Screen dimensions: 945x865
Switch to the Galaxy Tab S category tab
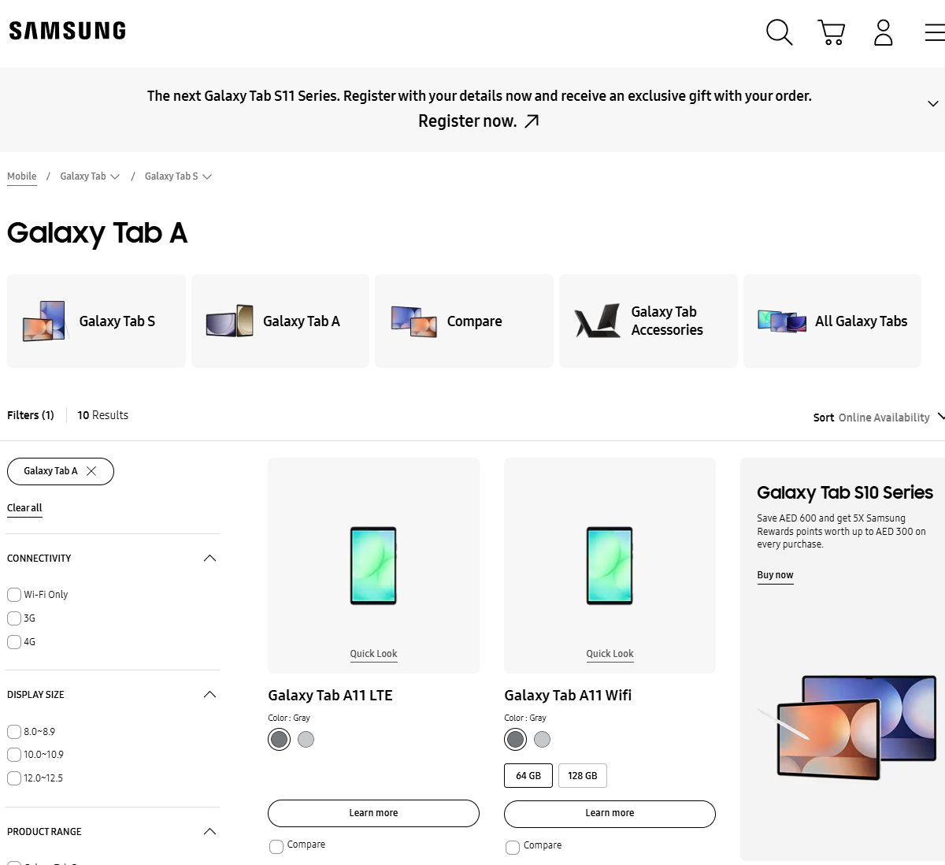coord(96,321)
